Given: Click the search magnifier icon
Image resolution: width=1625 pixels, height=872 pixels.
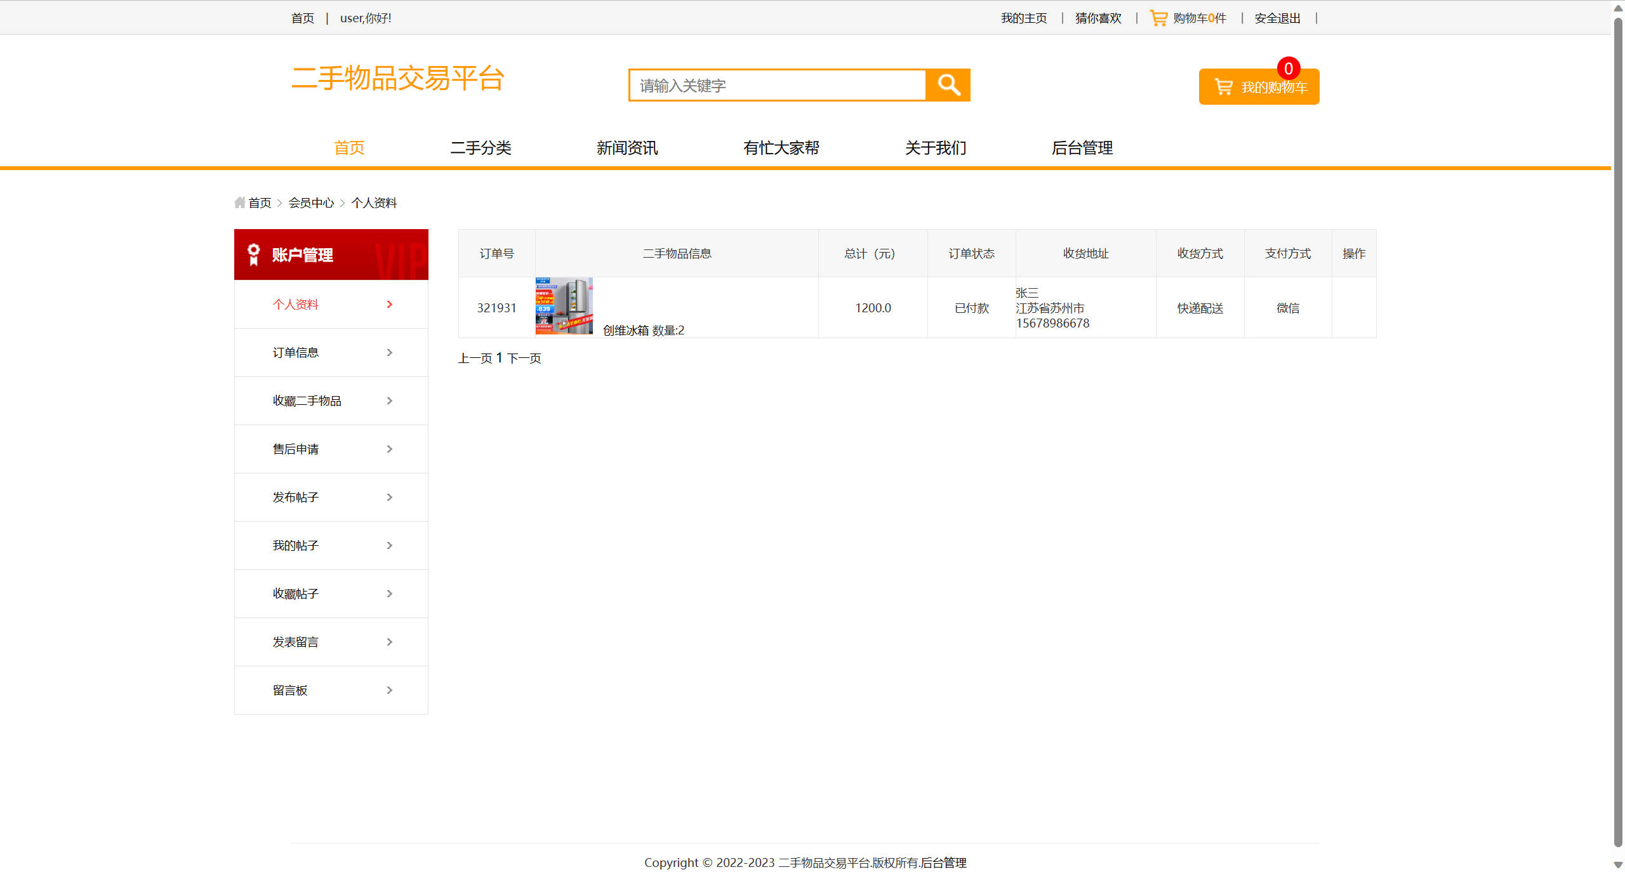Looking at the screenshot, I should [x=948, y=84].
